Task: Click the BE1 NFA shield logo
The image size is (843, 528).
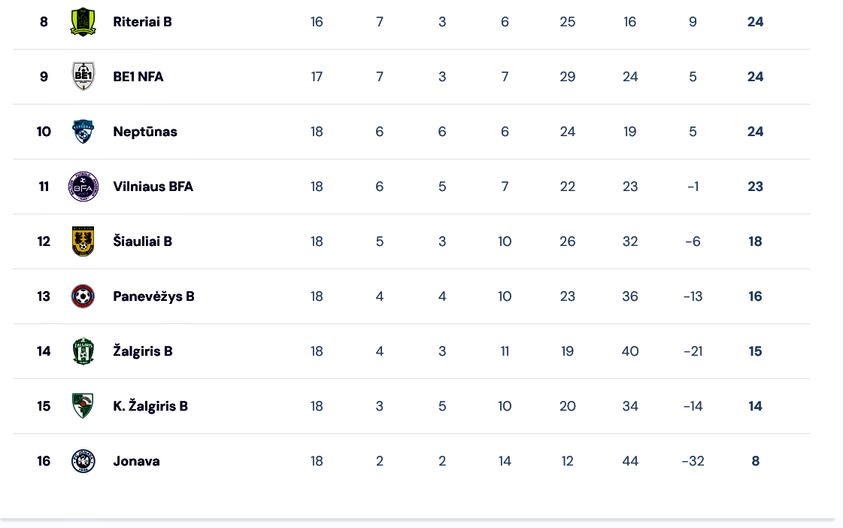Action: pos(83,77)
